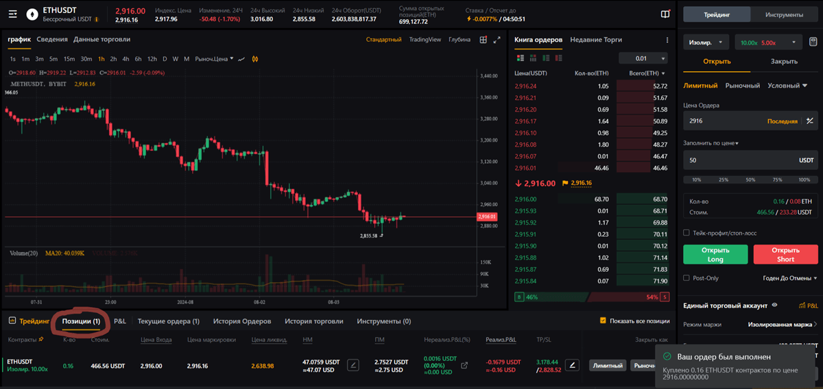Set order size to 25%
The image size is (823, 389).
click(x=724, y=179)
